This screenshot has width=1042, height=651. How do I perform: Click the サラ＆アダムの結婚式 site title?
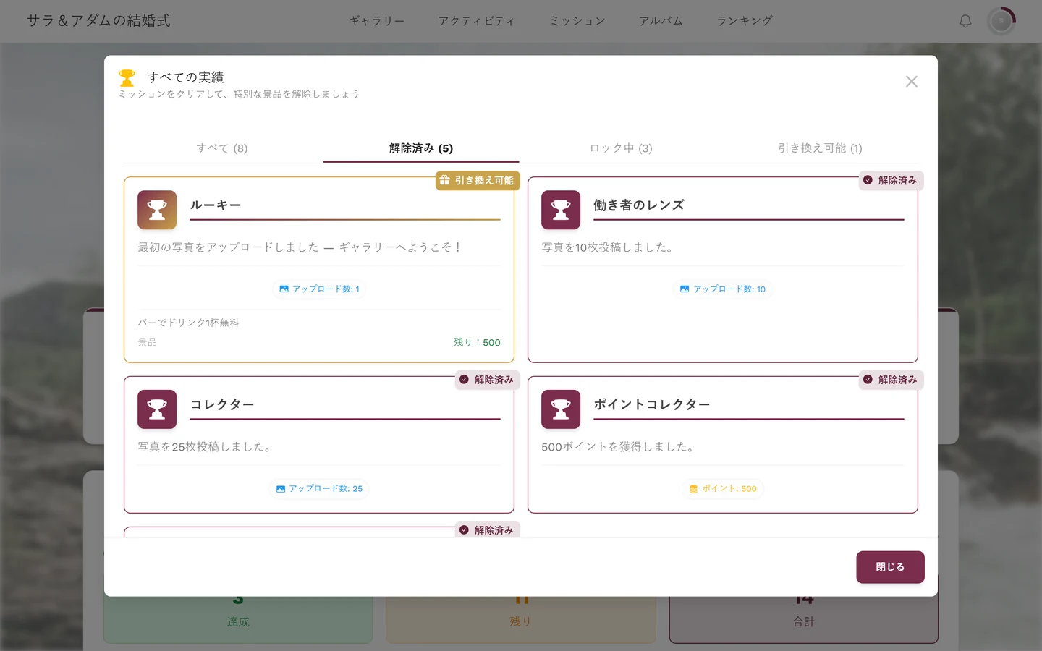(99, 21)
